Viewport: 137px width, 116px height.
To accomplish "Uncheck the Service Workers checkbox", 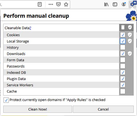I will click(123, 85).
